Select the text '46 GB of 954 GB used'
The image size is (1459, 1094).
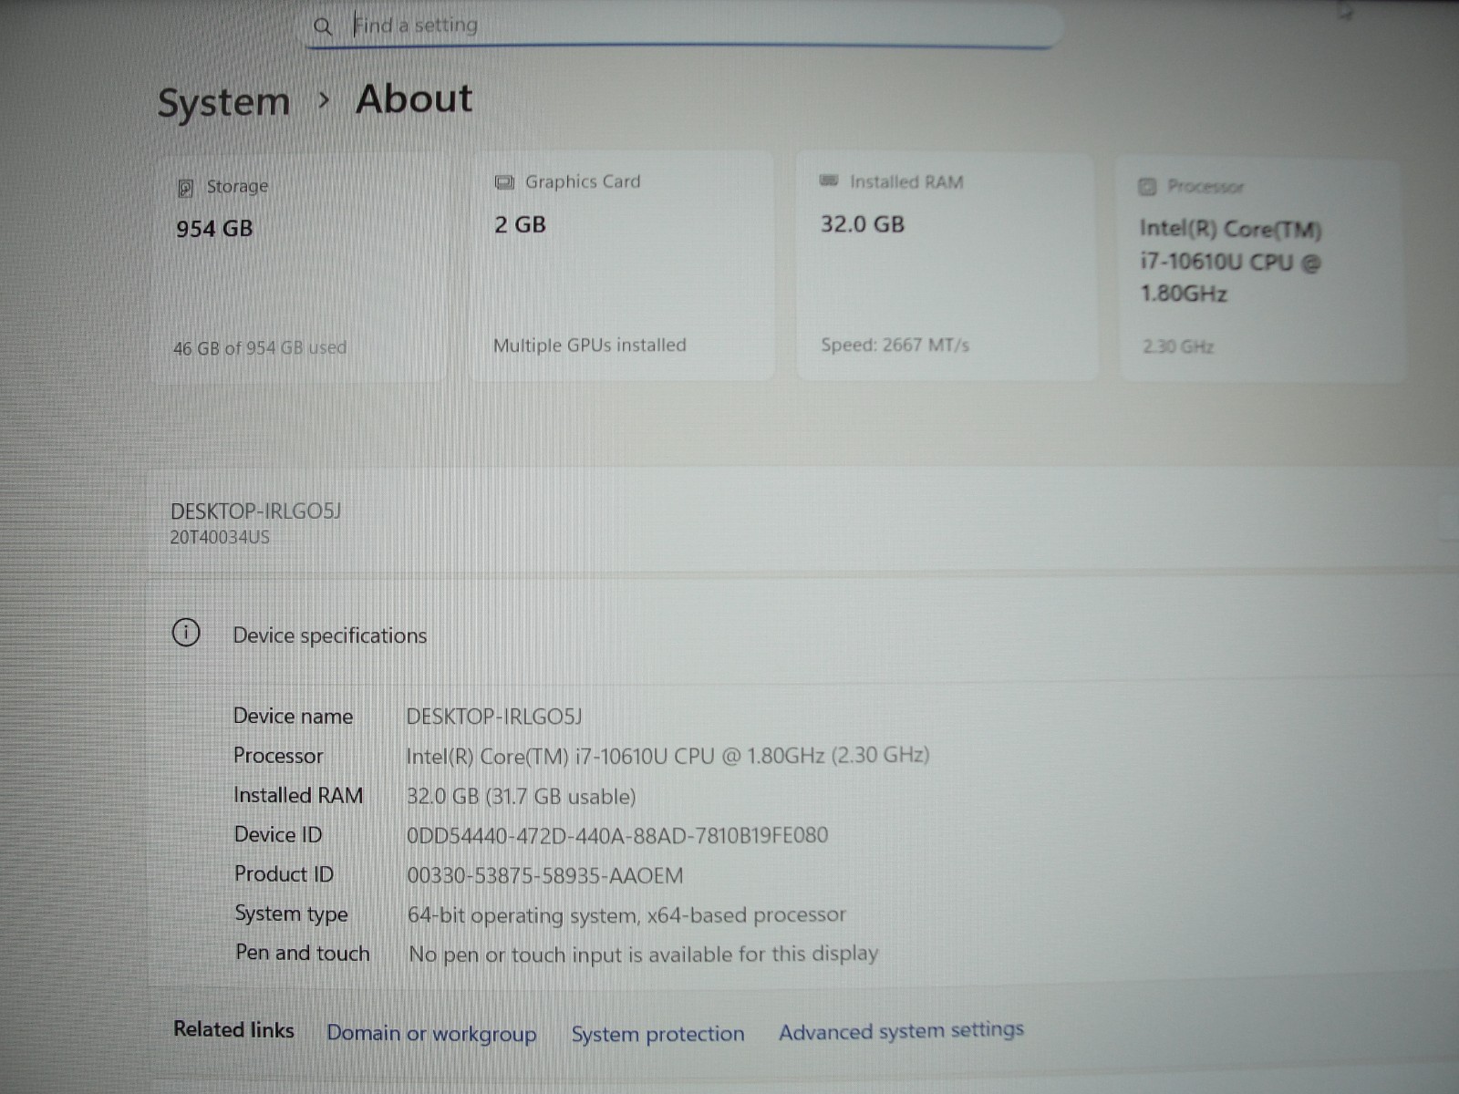pos(260,347)
